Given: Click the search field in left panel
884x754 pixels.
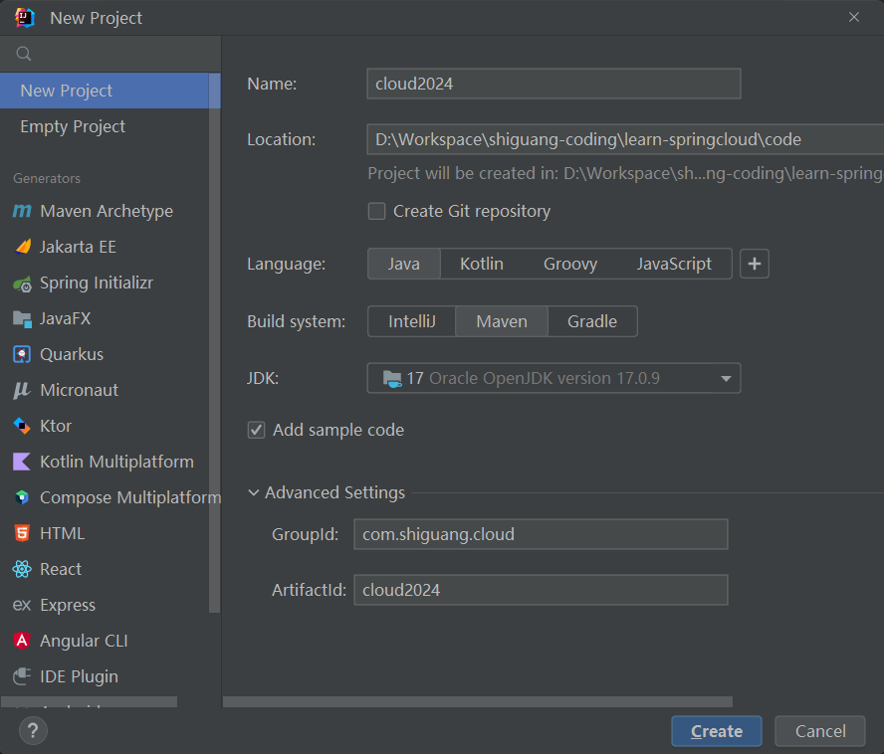Looking at the screenshot, I should tap(110, 54).
